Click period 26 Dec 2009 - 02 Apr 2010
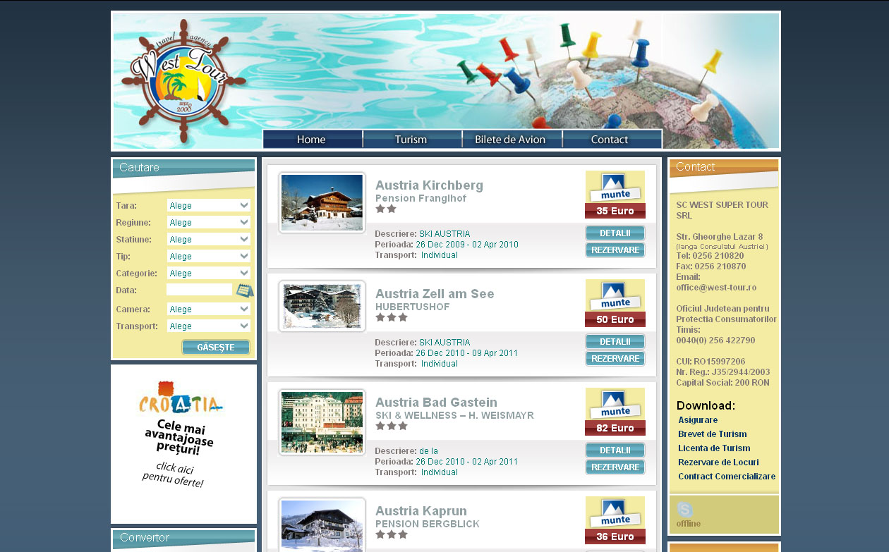 coord(467,245)
